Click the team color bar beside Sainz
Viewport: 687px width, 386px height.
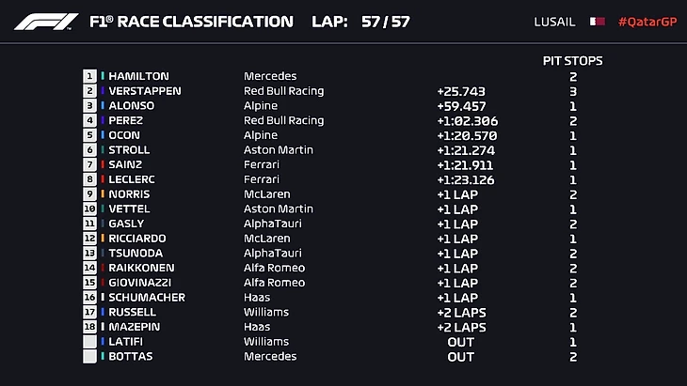(103, 165)
